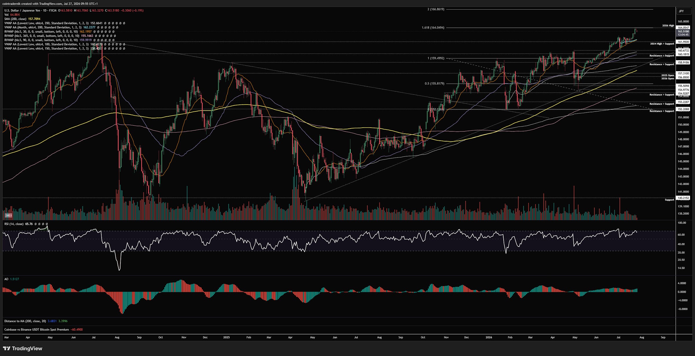Click the open price value O163.5810

click(65, 10)
